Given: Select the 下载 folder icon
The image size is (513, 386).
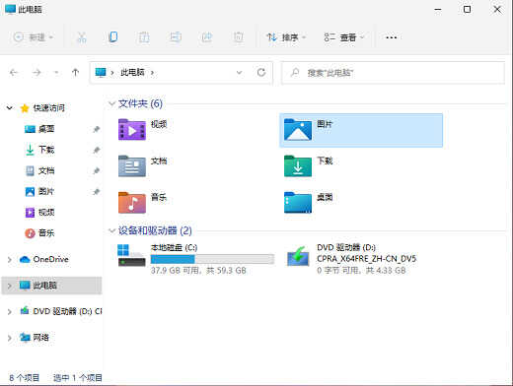Looking at the screenshot, I should pos(298,166).
